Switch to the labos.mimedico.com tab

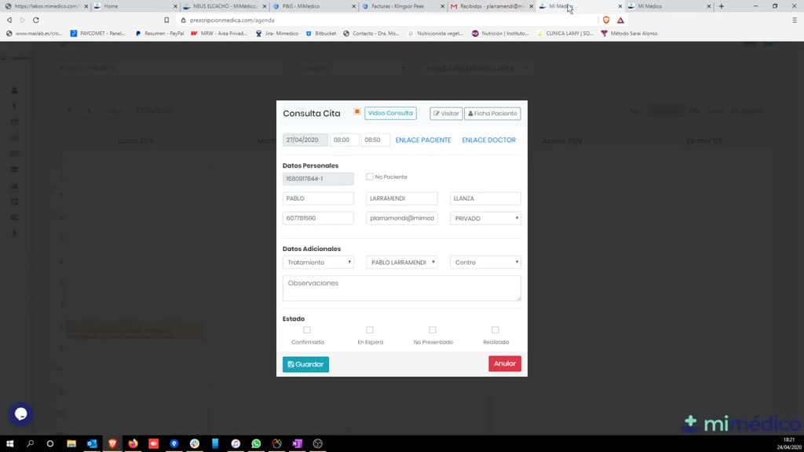(x=46, y=6)
